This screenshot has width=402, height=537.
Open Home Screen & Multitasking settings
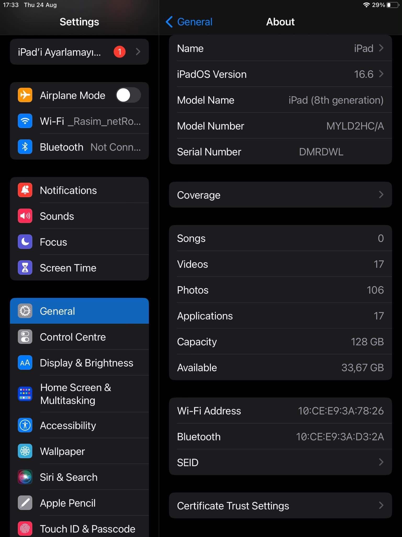[x=79, y=394]
